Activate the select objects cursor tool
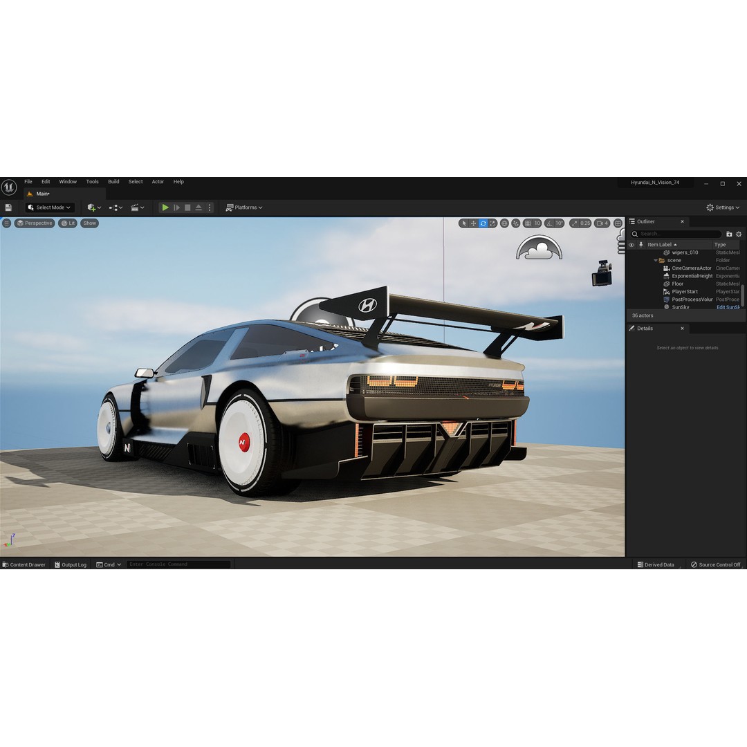Image resolution: width=747 pixels, height=747 pixels. (464, 223)
